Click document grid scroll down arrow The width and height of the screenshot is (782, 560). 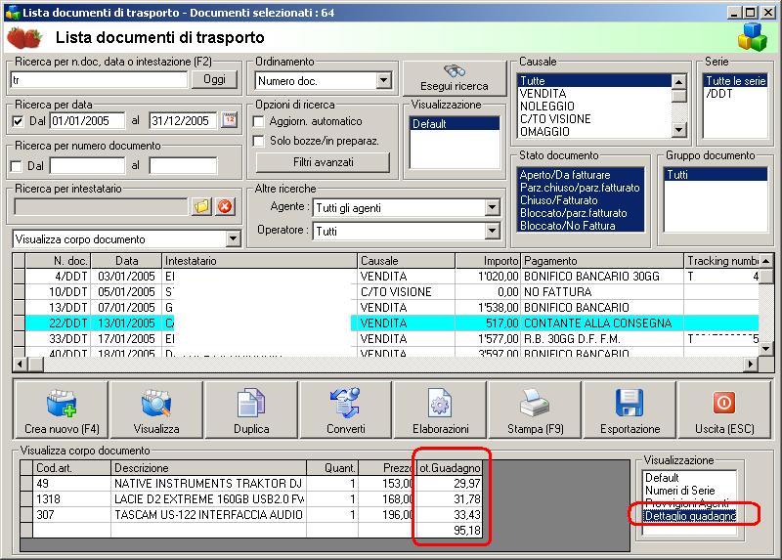pyautogui.click(x=766, y=349)
